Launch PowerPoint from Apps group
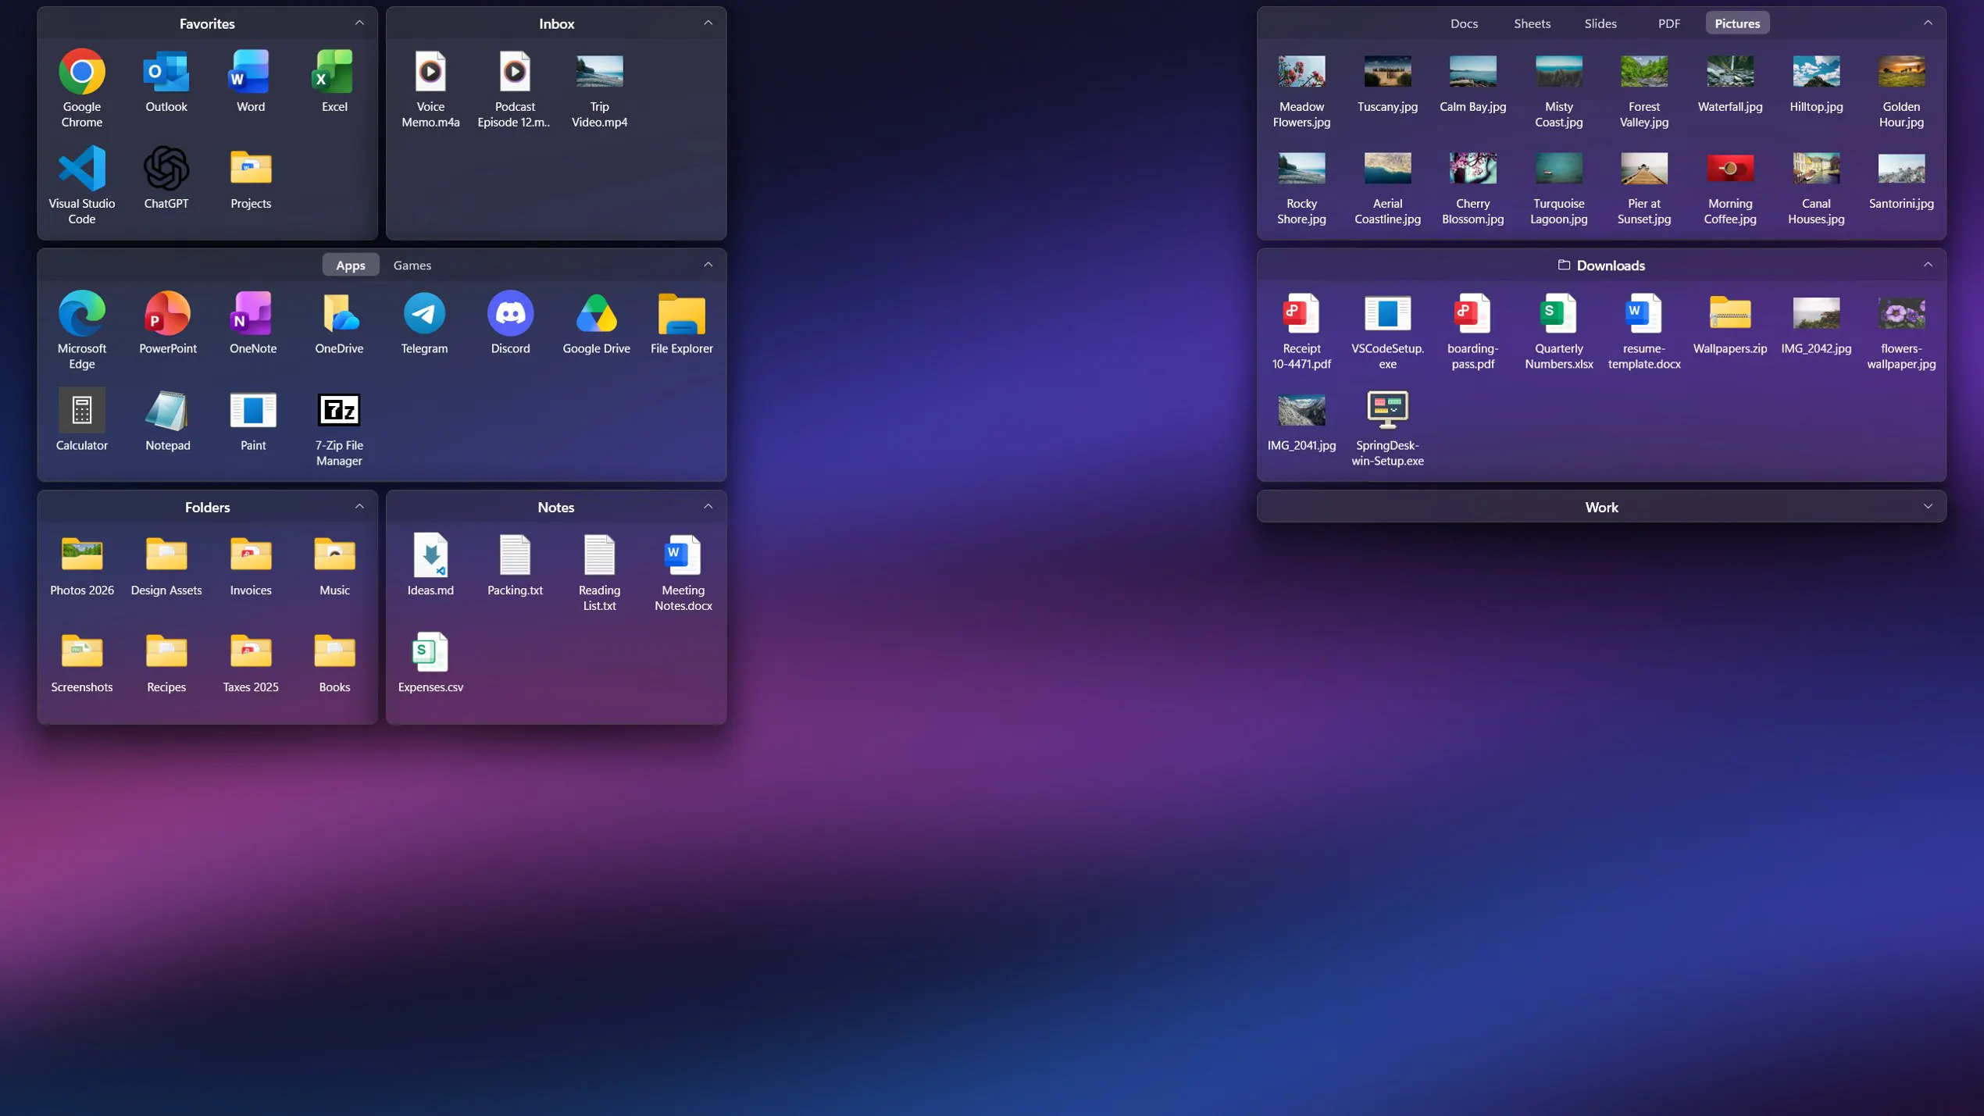1984x1116 pixels. click(168, 314)
